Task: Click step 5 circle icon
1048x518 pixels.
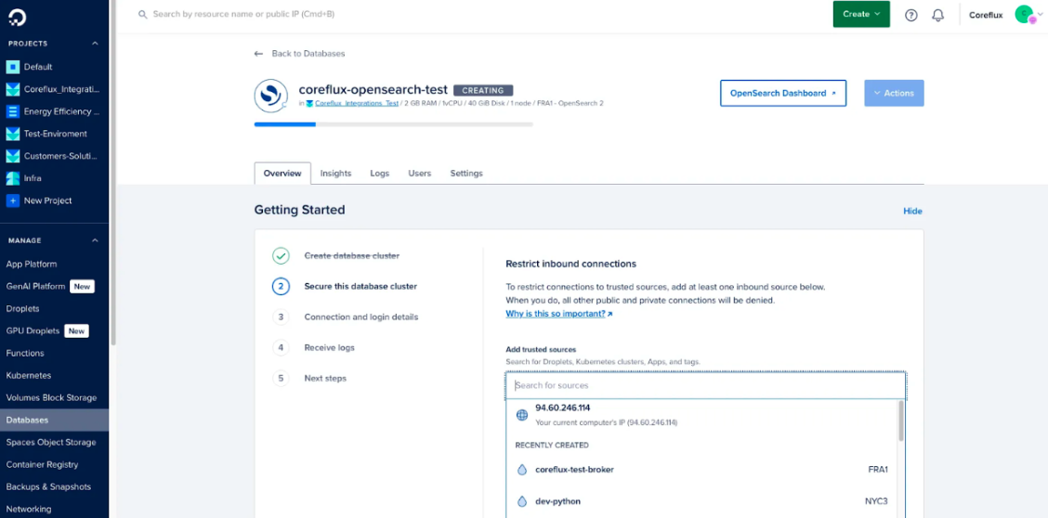Action: coord(281,378)
